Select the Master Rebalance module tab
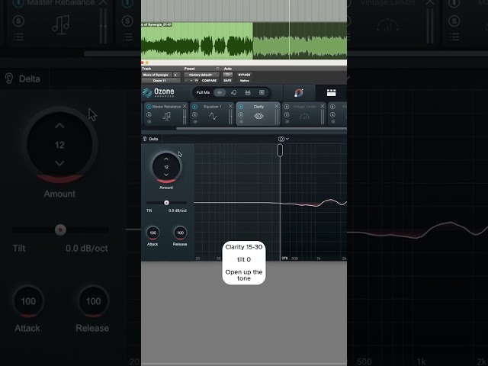488x366 pixels. 166,114
